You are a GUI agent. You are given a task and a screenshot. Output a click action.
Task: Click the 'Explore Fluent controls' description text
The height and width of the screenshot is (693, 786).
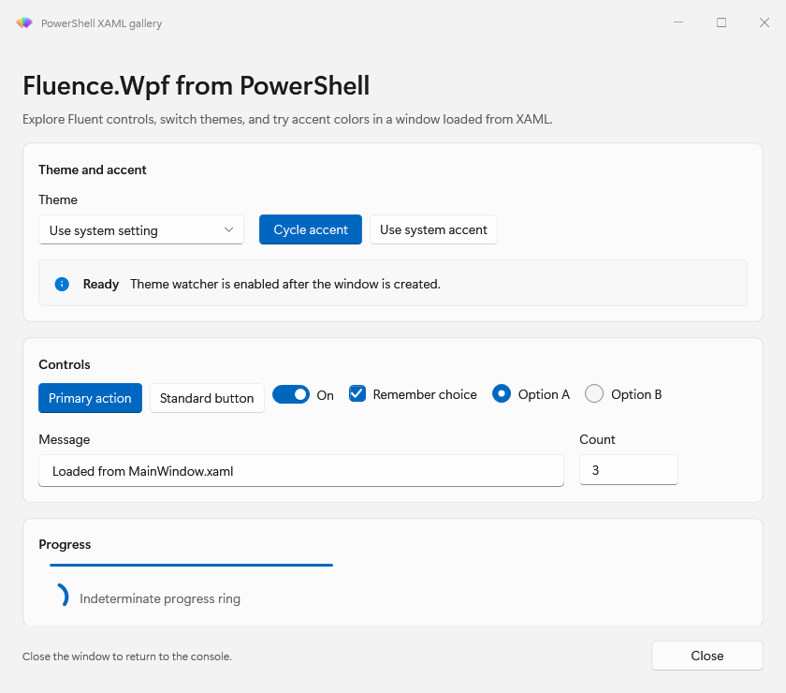(x=287, y=120)
